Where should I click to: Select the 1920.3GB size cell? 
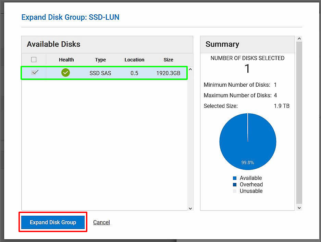tap(168, 73)
